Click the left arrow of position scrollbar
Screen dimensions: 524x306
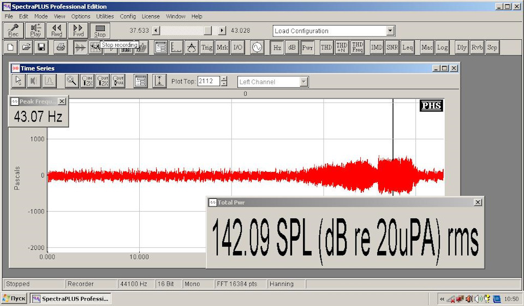coord(156,30)
